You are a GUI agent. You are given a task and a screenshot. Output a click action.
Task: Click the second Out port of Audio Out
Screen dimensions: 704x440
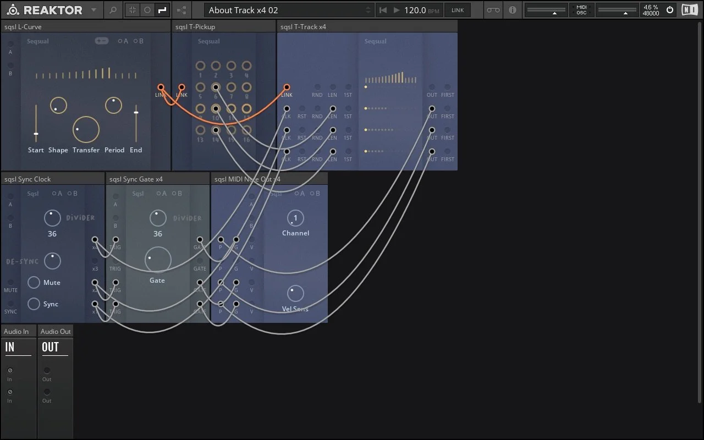[x=47, y=392]
